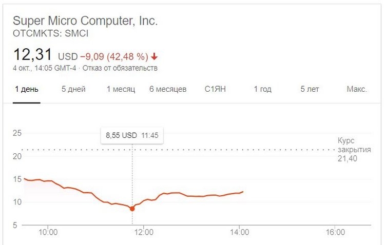Screen dimensions: 385x245
Task: Click the orange data point marker on chart
Action: [x=132, y=209]
